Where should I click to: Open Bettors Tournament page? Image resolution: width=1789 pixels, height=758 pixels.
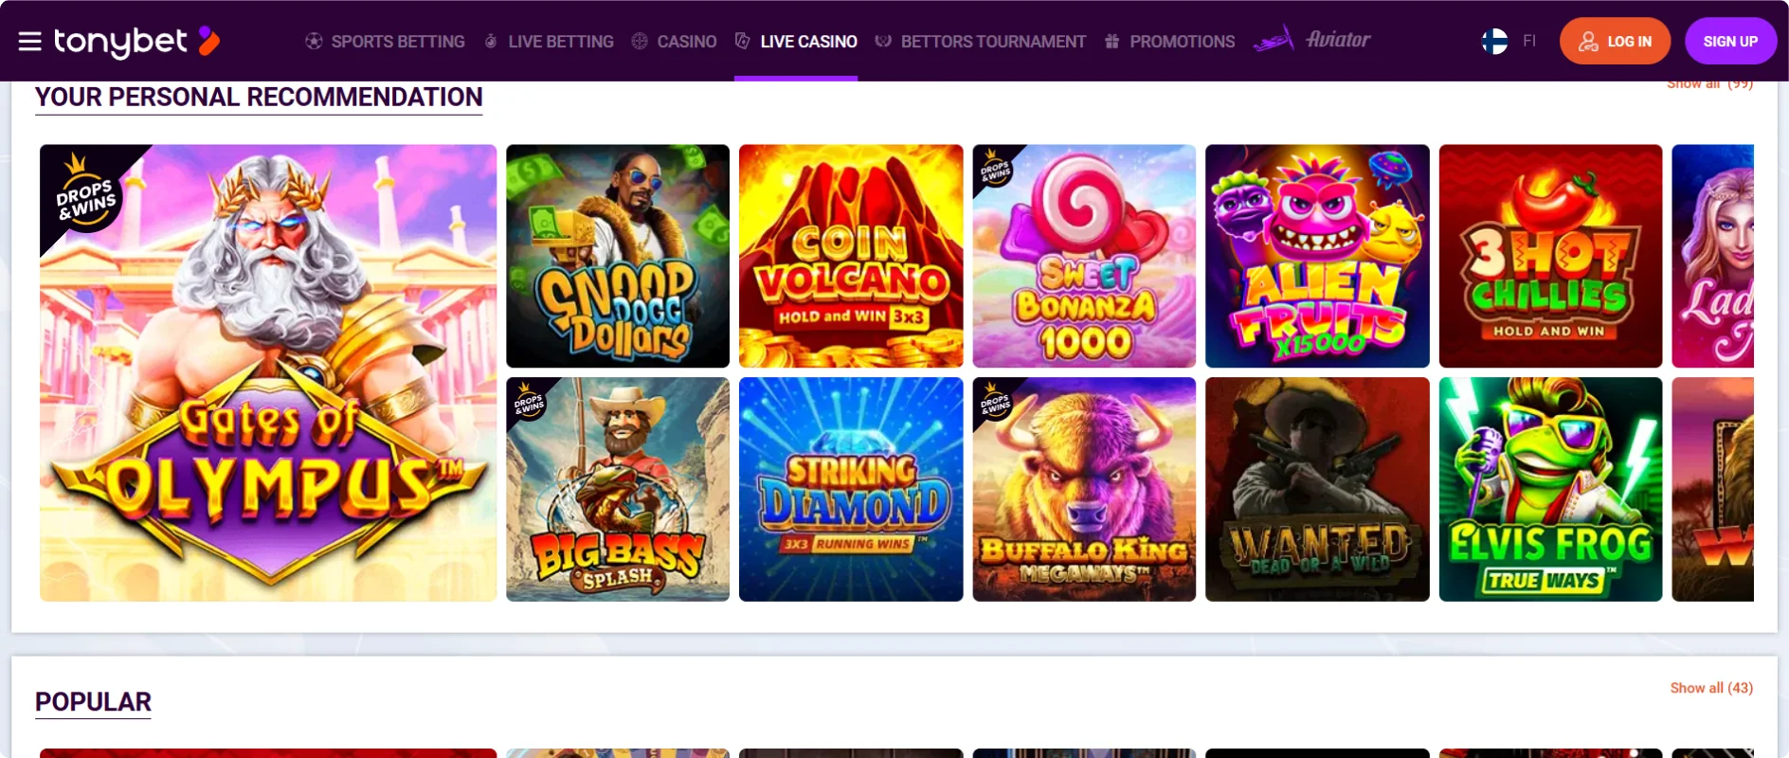coord(981,42)
